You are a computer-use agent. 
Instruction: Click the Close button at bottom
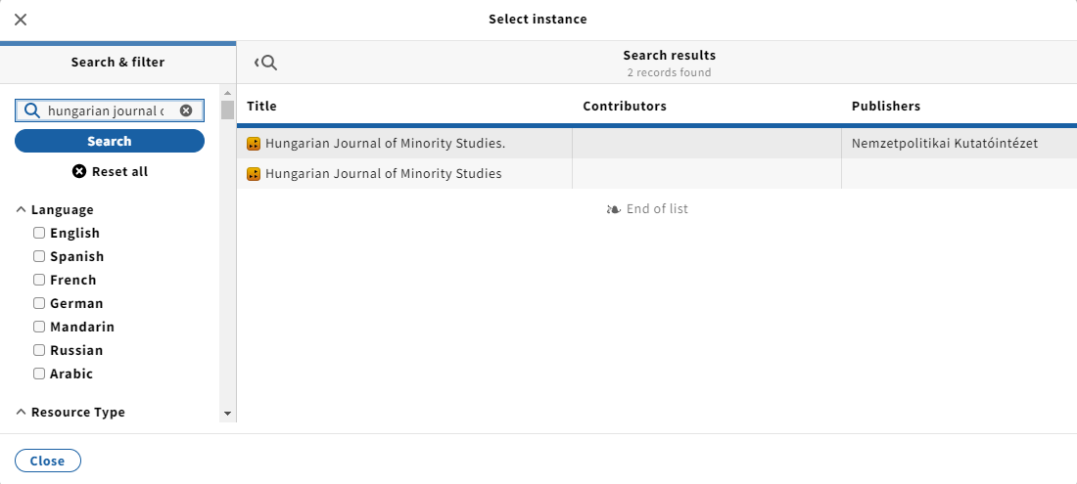[47, 461]
